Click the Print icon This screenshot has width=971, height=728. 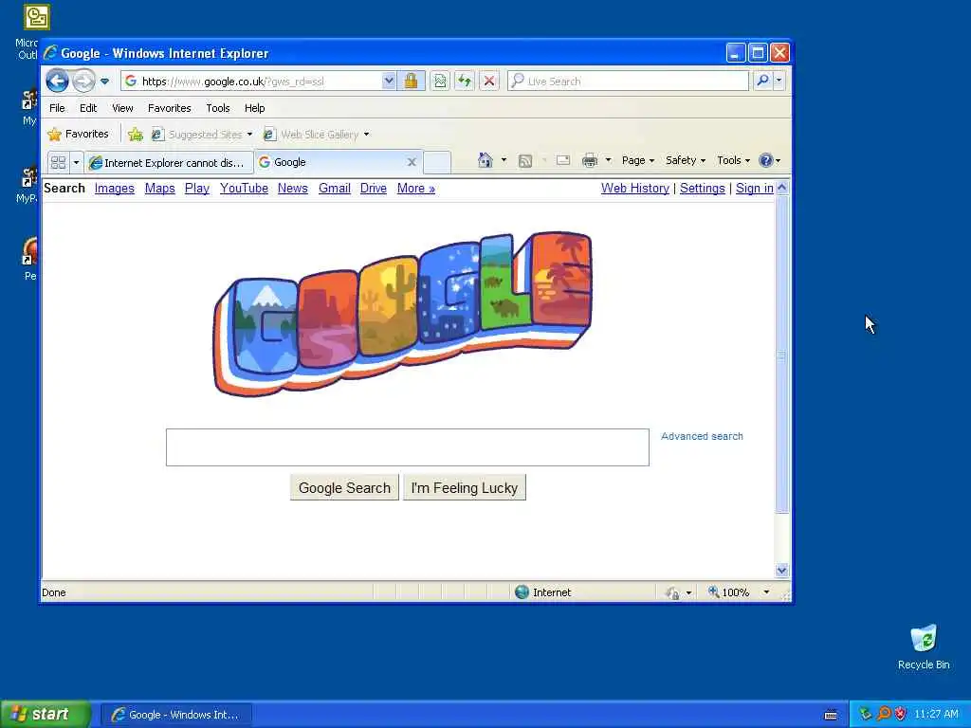pyautogui.click(x=590, y=160)
